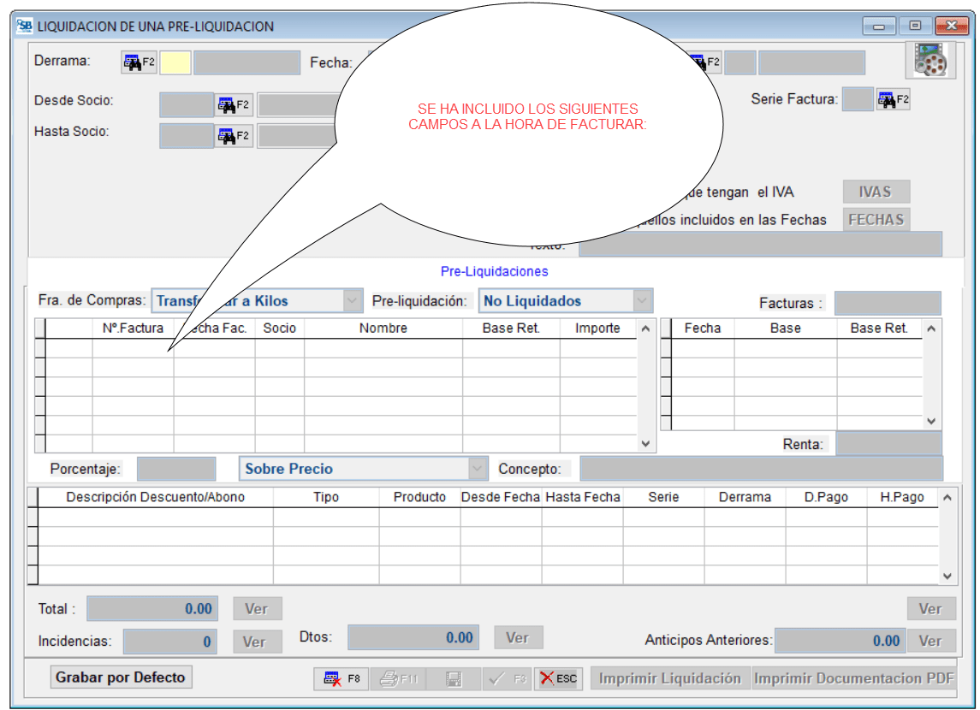Click Imprimir Liquidación button
This screenshot has height=710, width=980.
coord(669,678)
